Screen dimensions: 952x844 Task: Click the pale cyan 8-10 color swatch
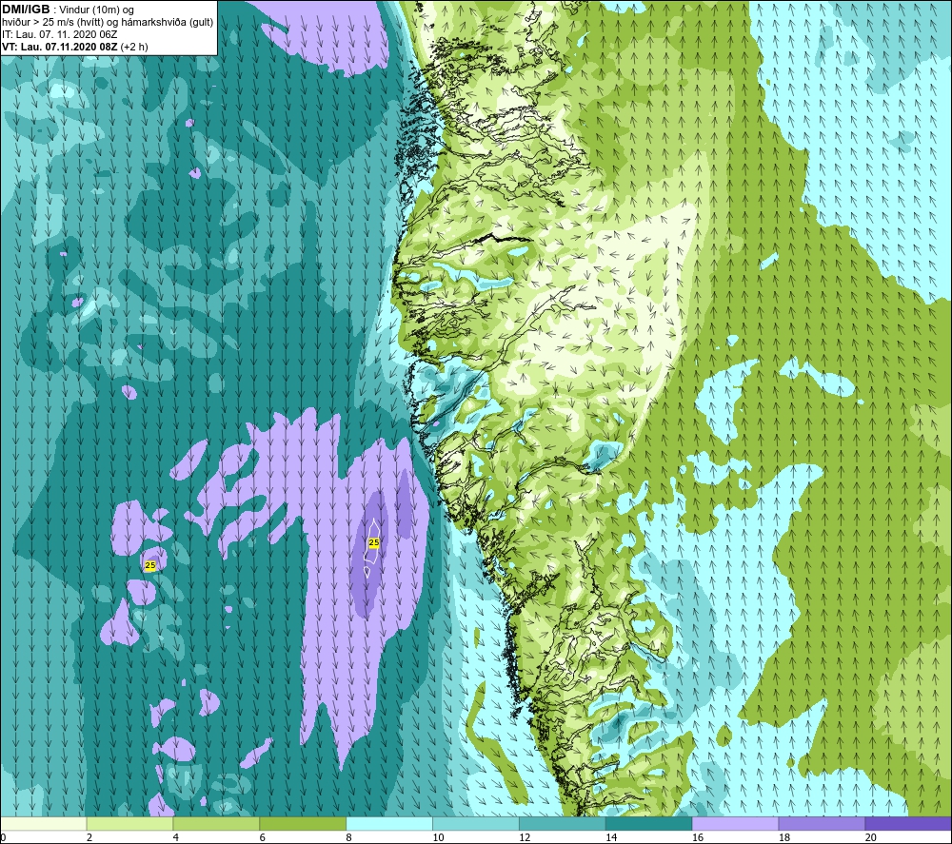tap(389, 823)
